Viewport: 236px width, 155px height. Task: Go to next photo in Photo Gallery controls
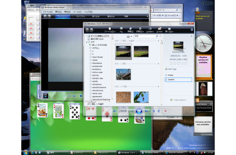146,111
